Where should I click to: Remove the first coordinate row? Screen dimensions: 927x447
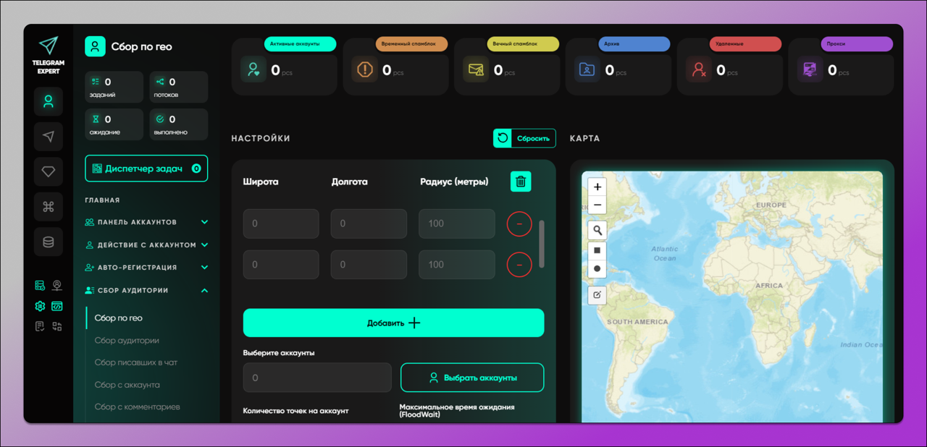pyautogui.click(x=519, y=224)
